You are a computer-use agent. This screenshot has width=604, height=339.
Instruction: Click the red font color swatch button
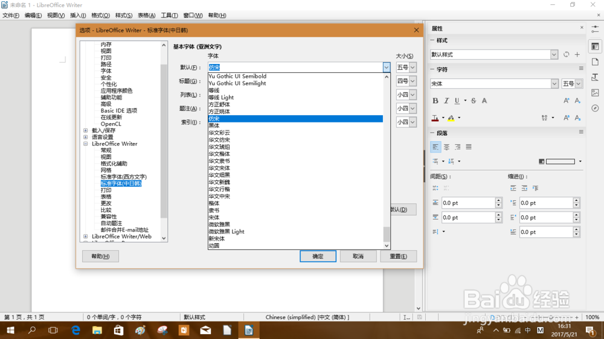pyautogui.click(x=435, y=118)
